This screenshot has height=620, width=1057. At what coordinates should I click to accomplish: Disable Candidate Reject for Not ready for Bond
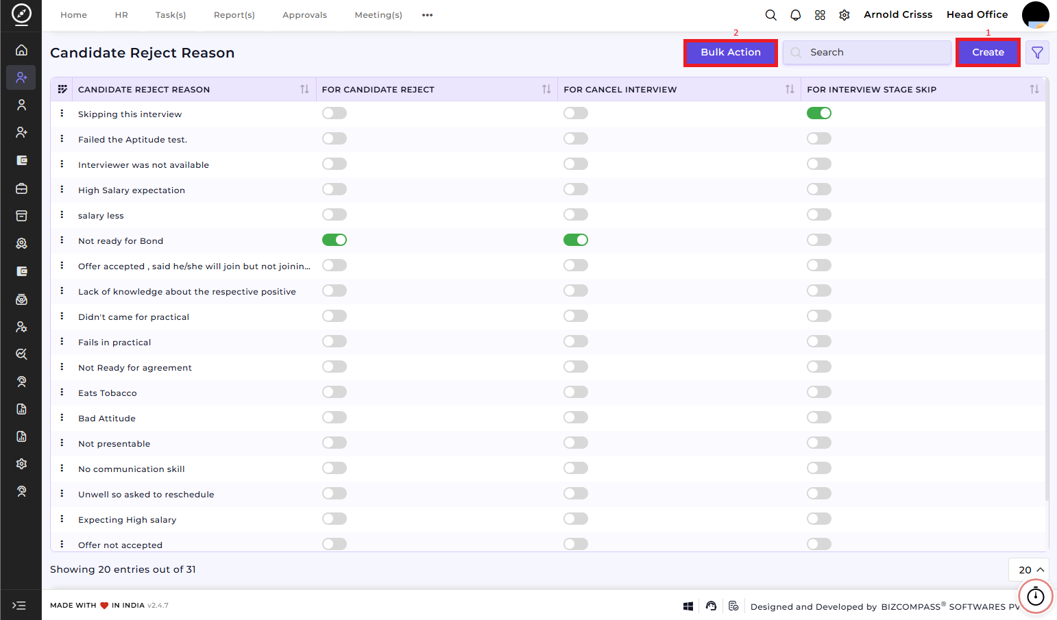[335, 240]
